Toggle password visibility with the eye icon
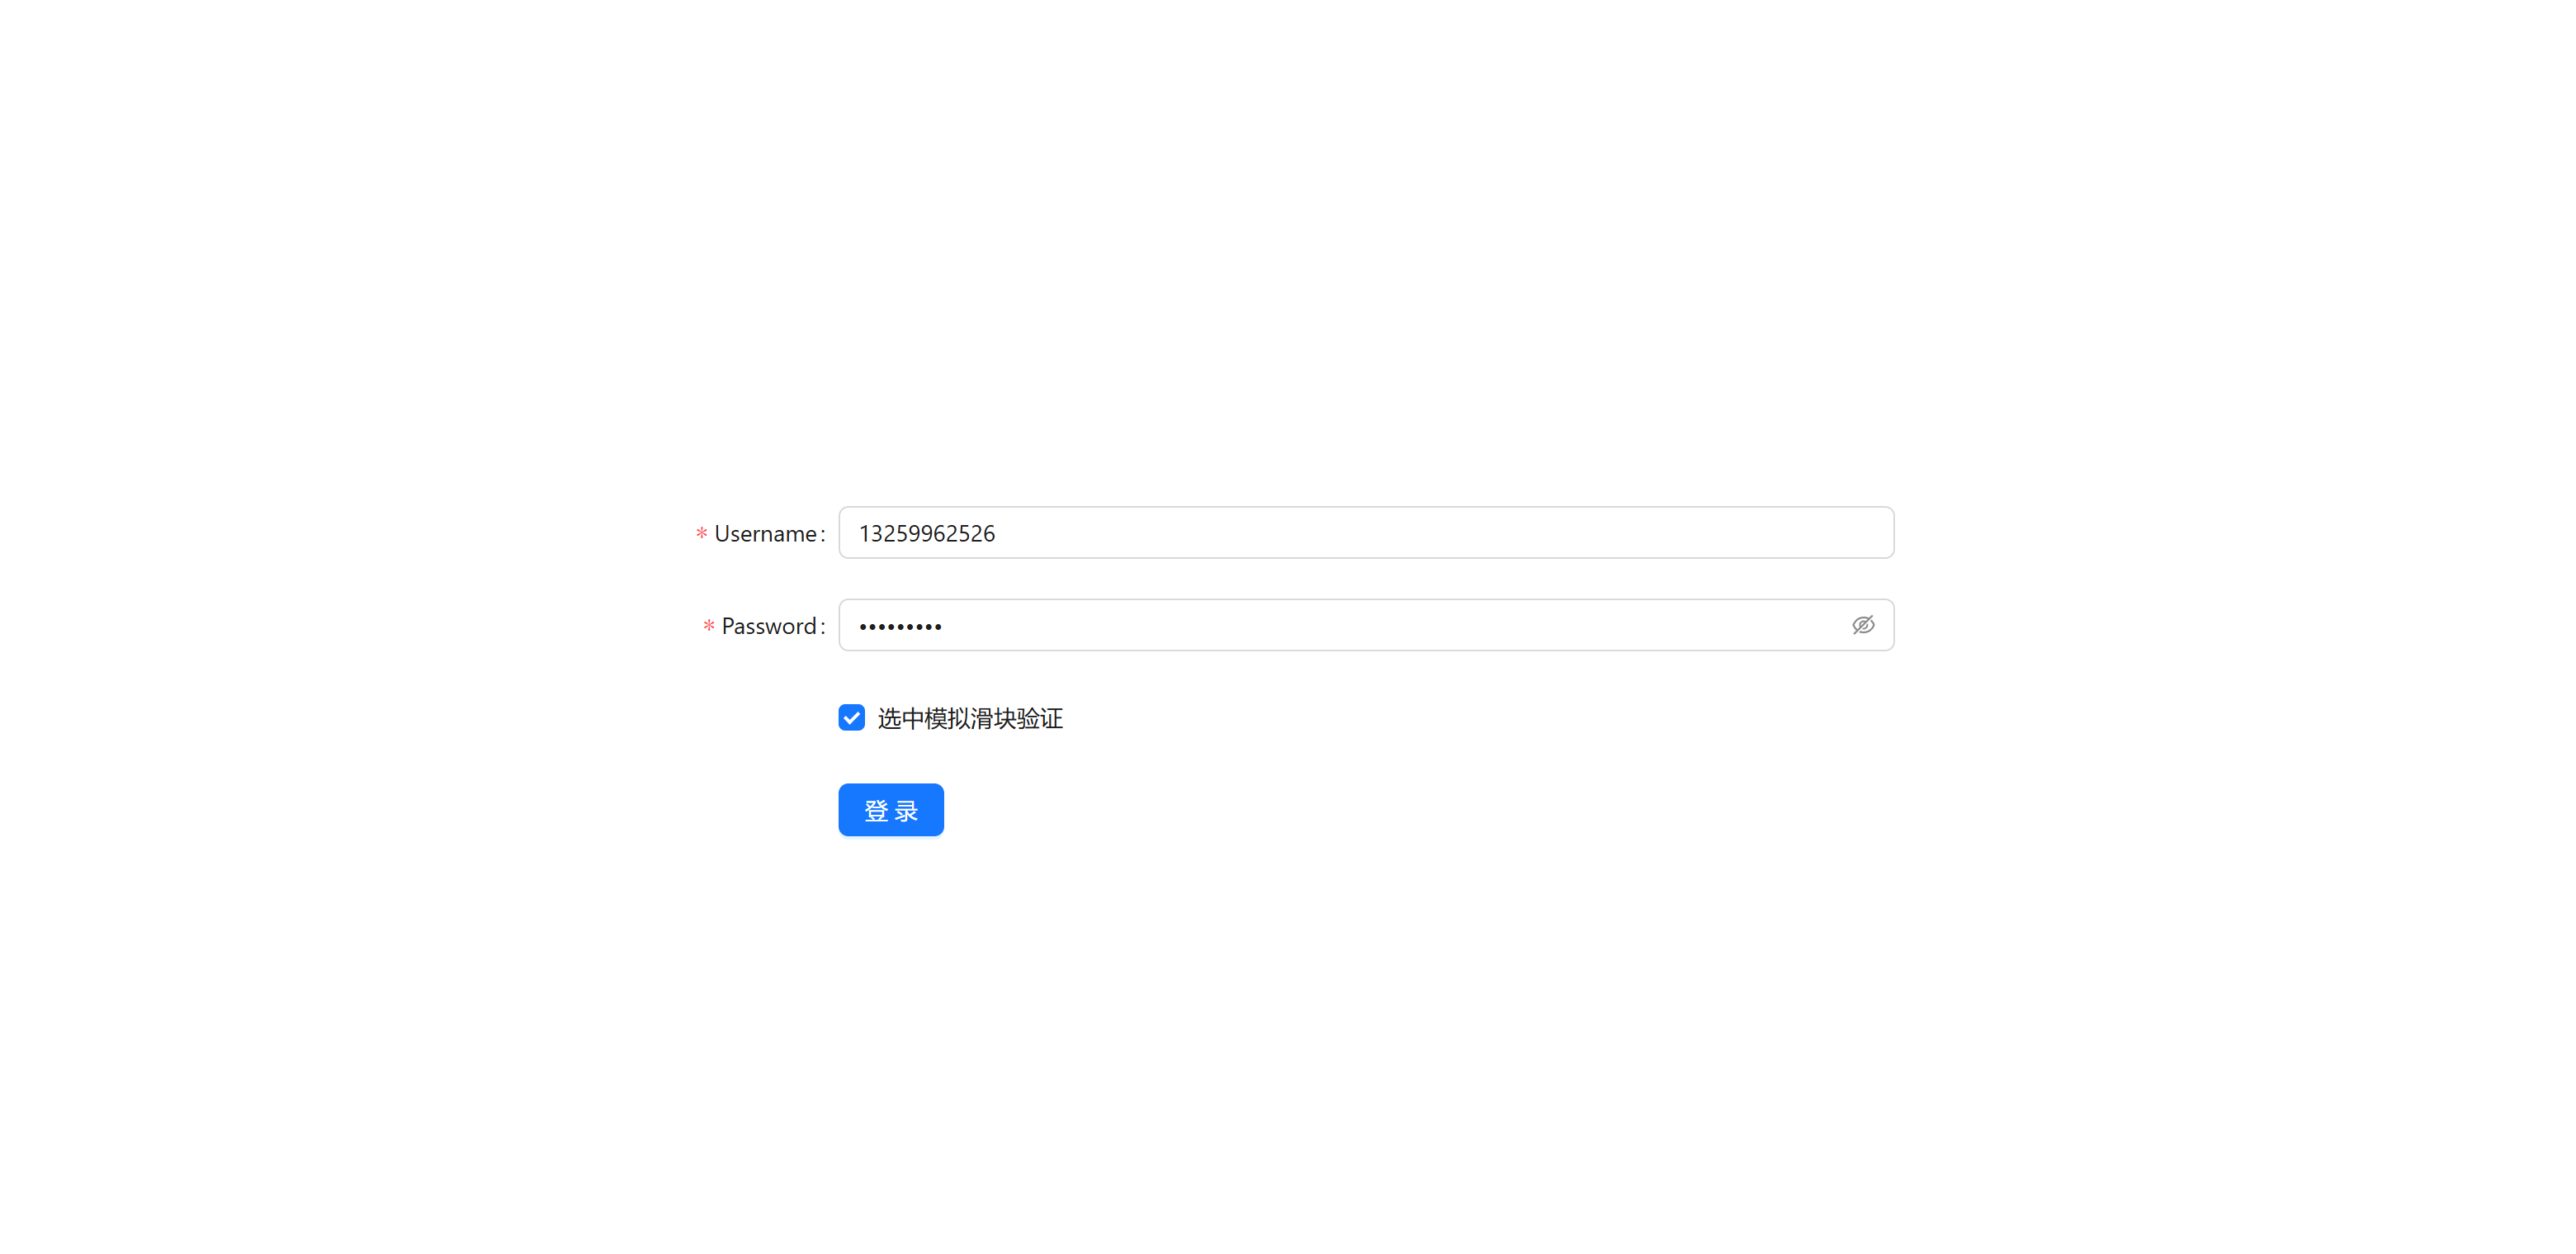This screenshot has height=1254, width=2576. pos(1862,625)
